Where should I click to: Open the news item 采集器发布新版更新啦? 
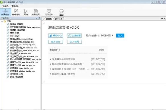click(x=63, y=59)
